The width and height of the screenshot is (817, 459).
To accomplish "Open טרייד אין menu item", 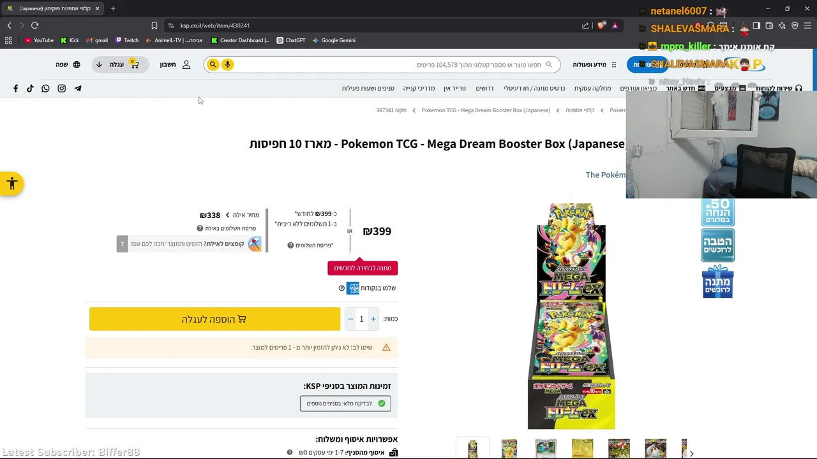I will tap(454, 89).
